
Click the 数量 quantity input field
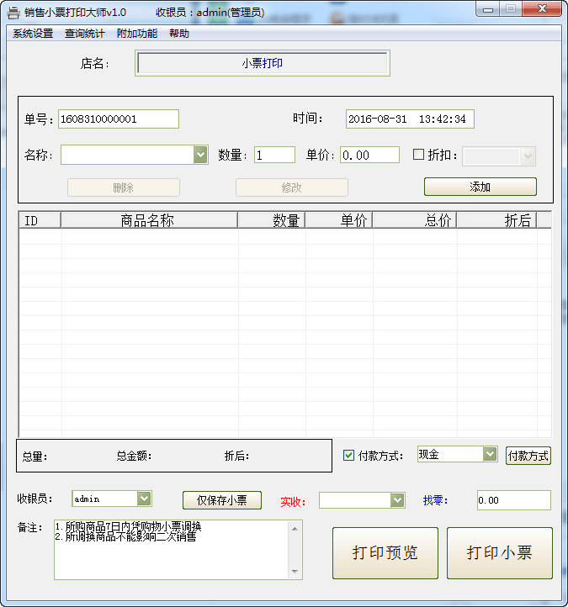pyautogui.click(x=274, y=155)
